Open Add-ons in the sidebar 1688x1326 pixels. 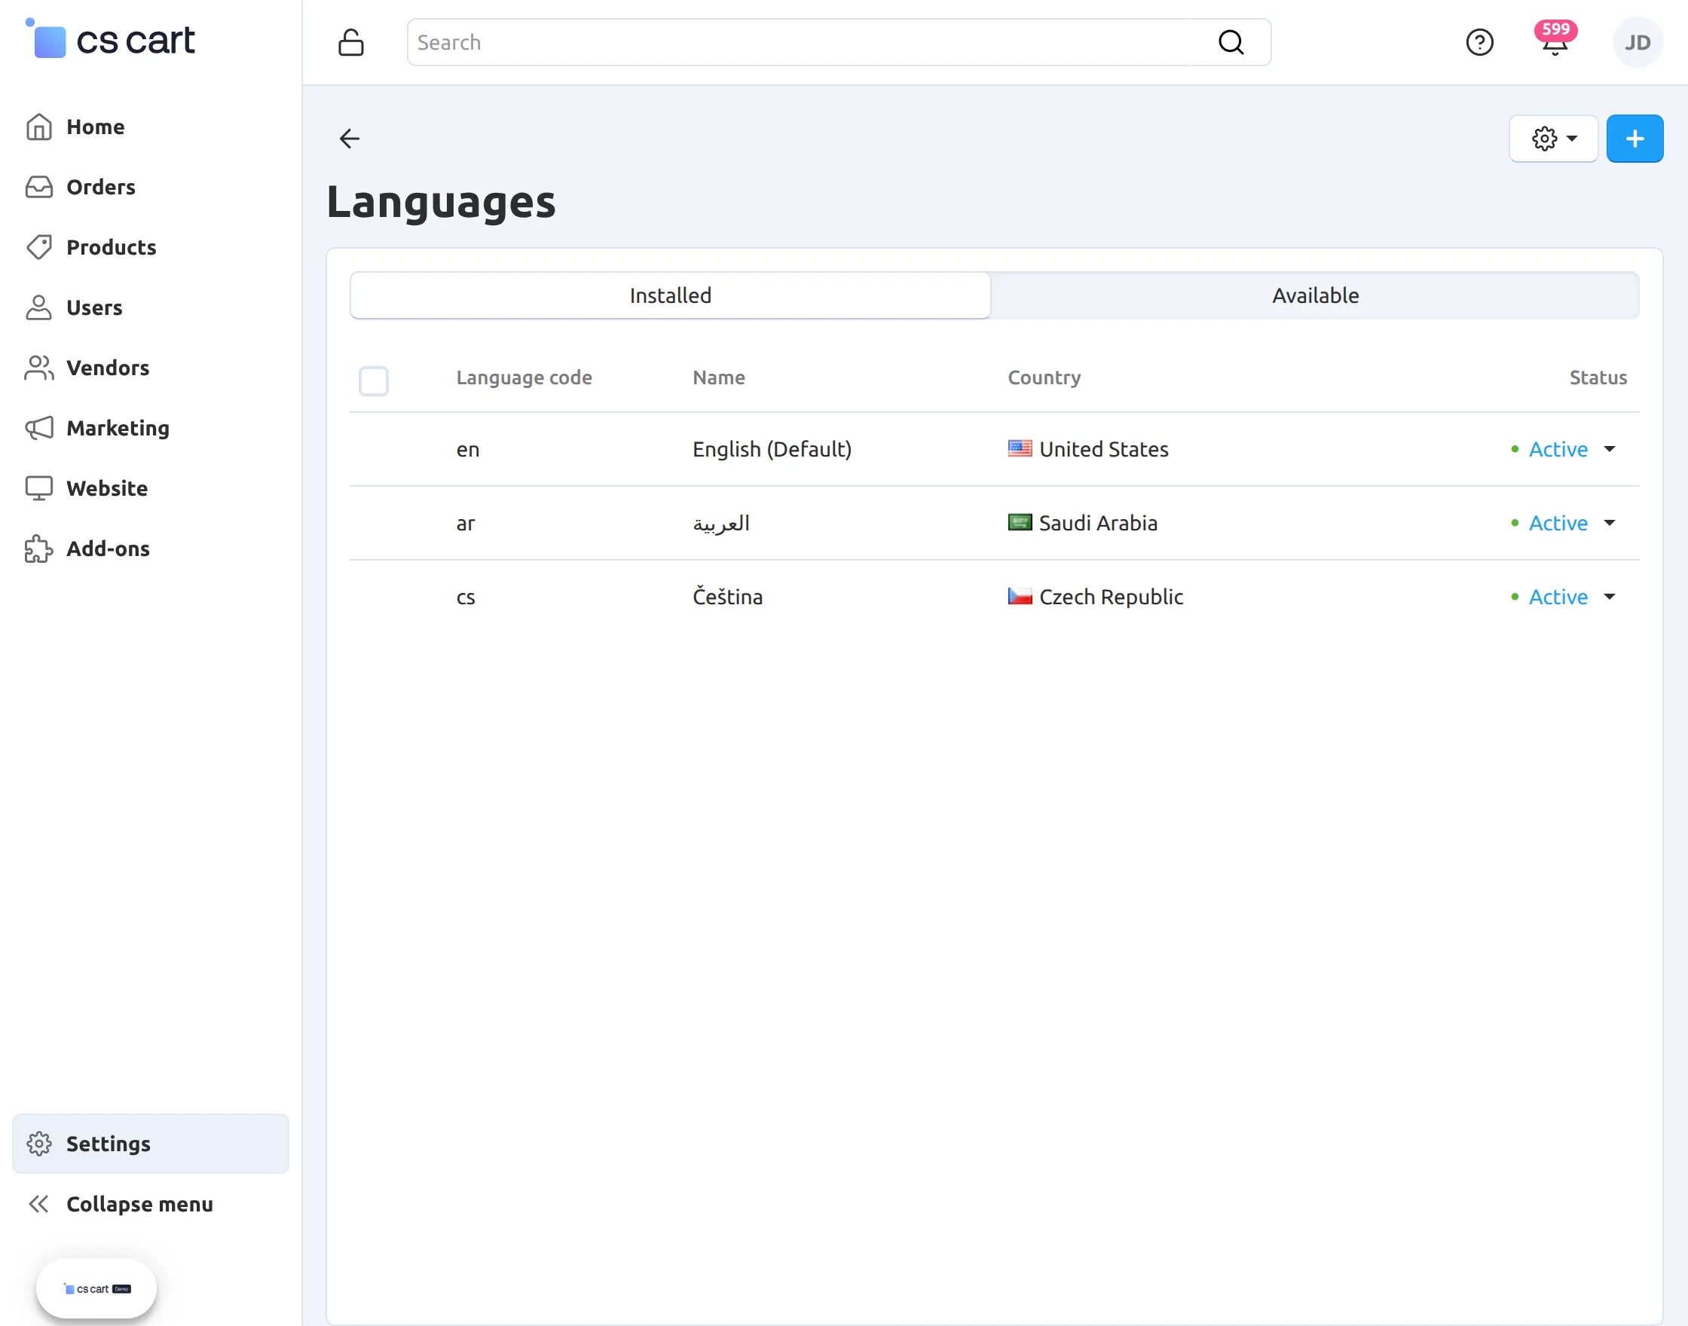pos(151,549)
